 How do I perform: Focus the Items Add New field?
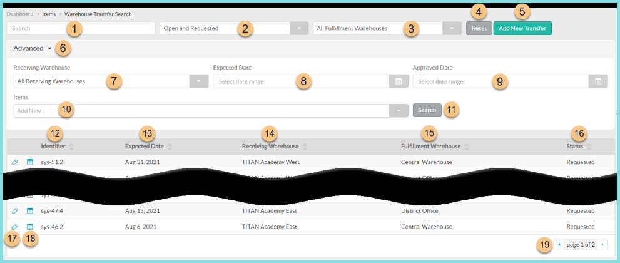pos(201,111)
